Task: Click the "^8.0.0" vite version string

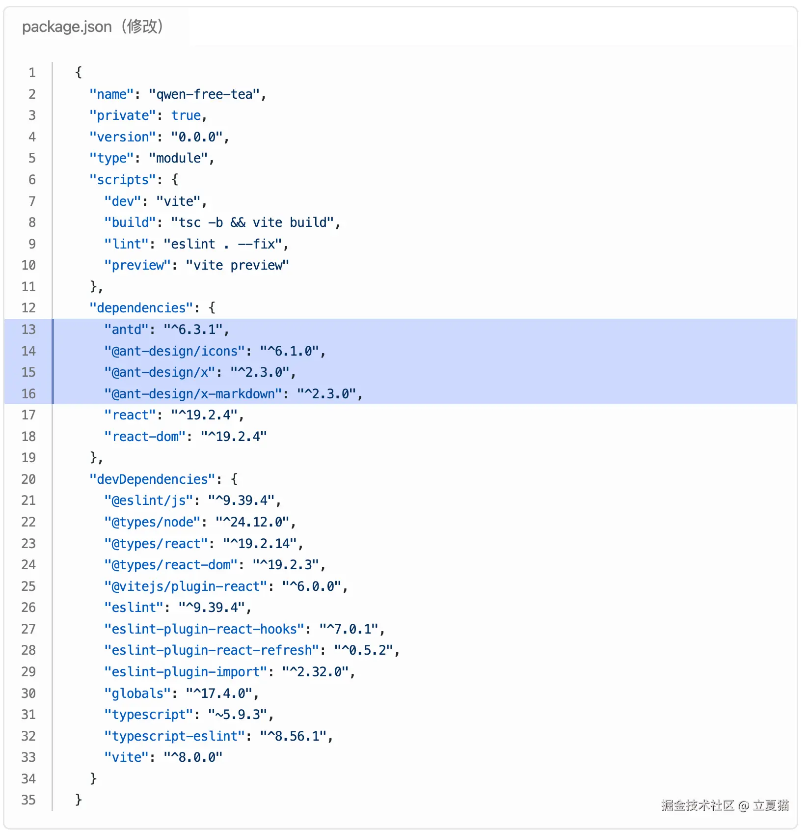Action: 193,757
